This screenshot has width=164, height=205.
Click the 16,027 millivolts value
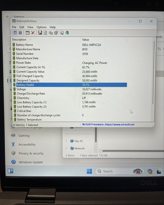coord(92,89)
